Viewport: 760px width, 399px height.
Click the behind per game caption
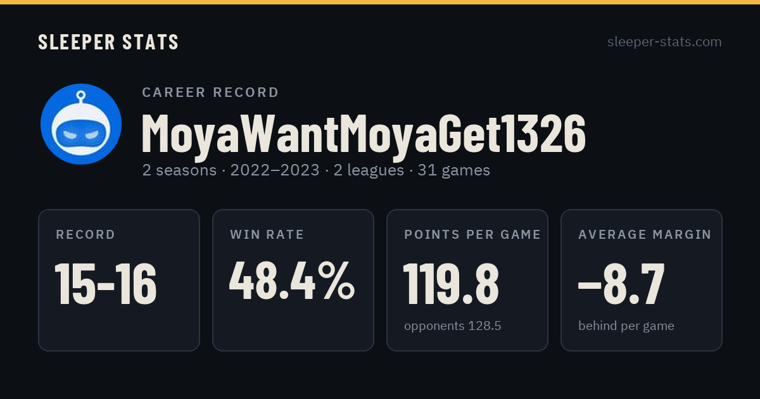(x=626, y=326)
